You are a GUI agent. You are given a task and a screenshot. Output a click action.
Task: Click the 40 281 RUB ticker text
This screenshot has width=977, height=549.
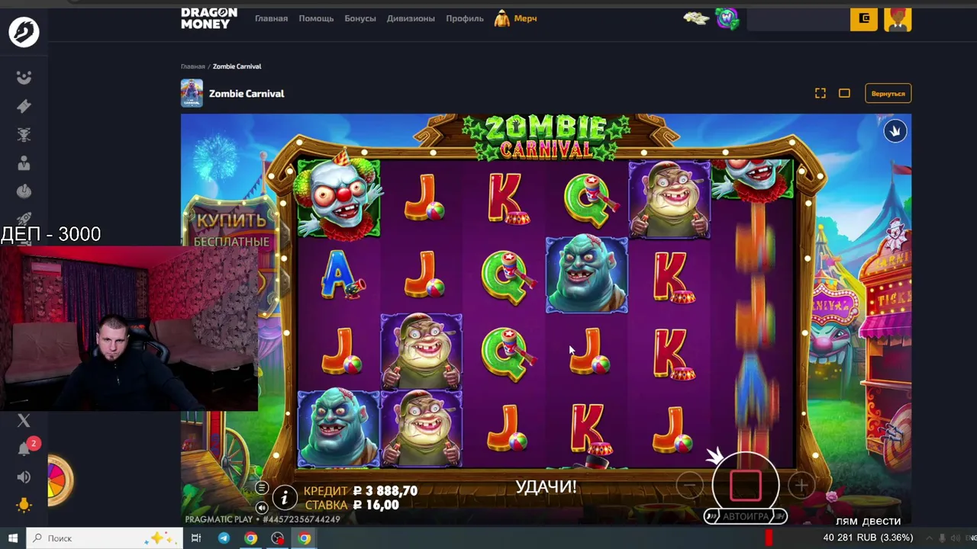[868, 538]
